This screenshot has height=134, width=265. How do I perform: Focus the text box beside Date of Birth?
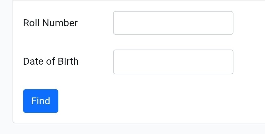coord(173,62)
